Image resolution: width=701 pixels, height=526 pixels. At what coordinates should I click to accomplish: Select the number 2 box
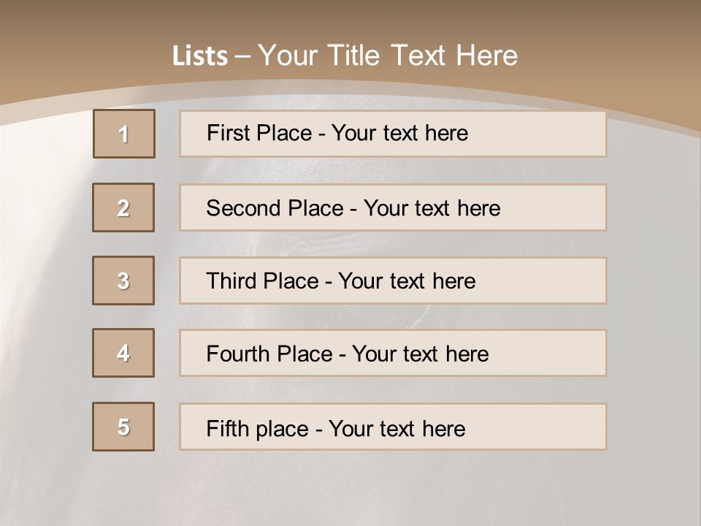pyautogui.click(x=123, y=207)
